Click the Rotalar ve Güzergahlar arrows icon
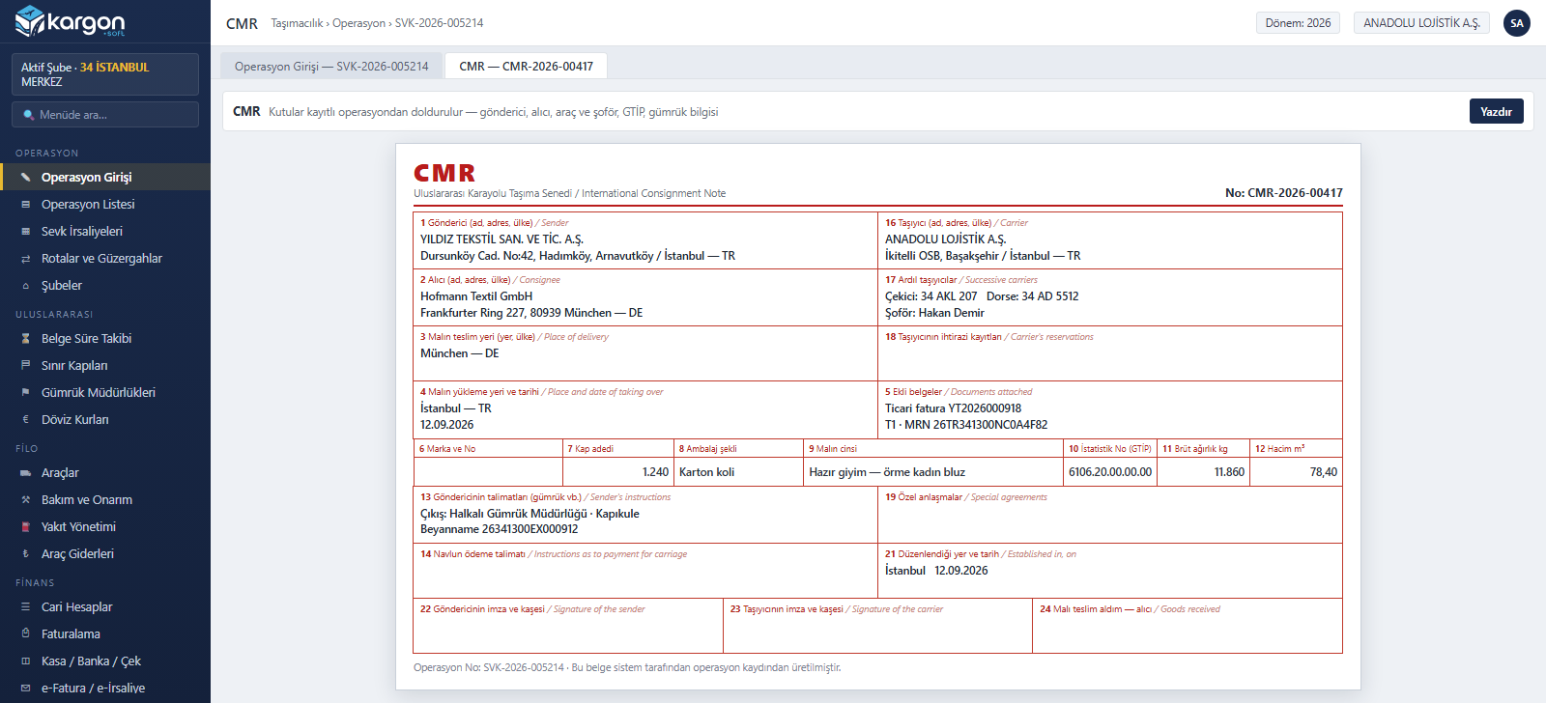 pyautogui.click(x=26, y=259)
